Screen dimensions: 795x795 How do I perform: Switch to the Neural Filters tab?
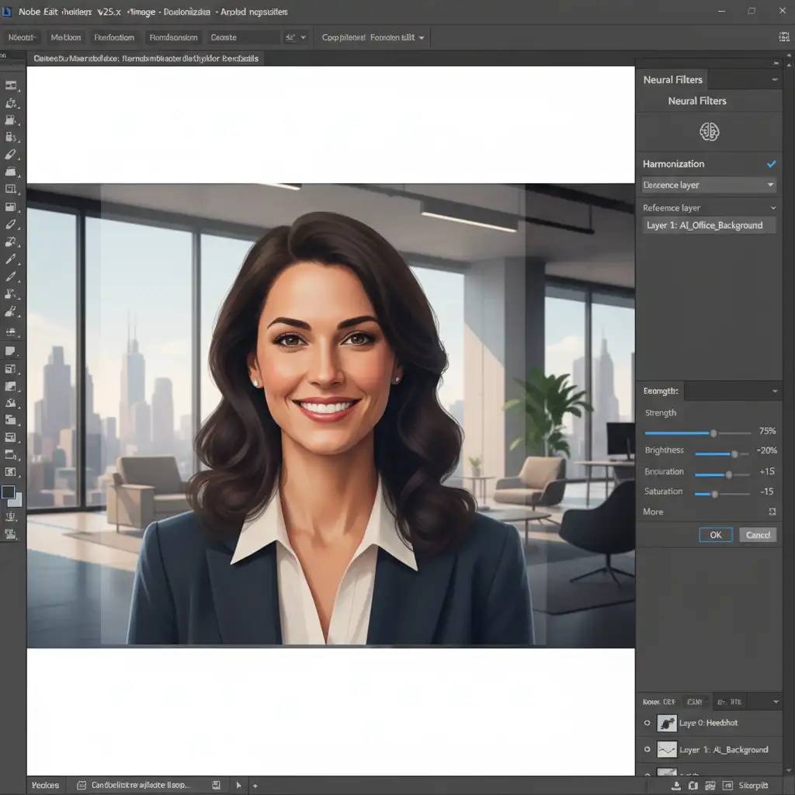point(672,79)
